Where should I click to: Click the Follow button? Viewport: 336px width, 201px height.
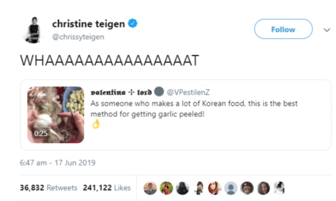[283, 29]
